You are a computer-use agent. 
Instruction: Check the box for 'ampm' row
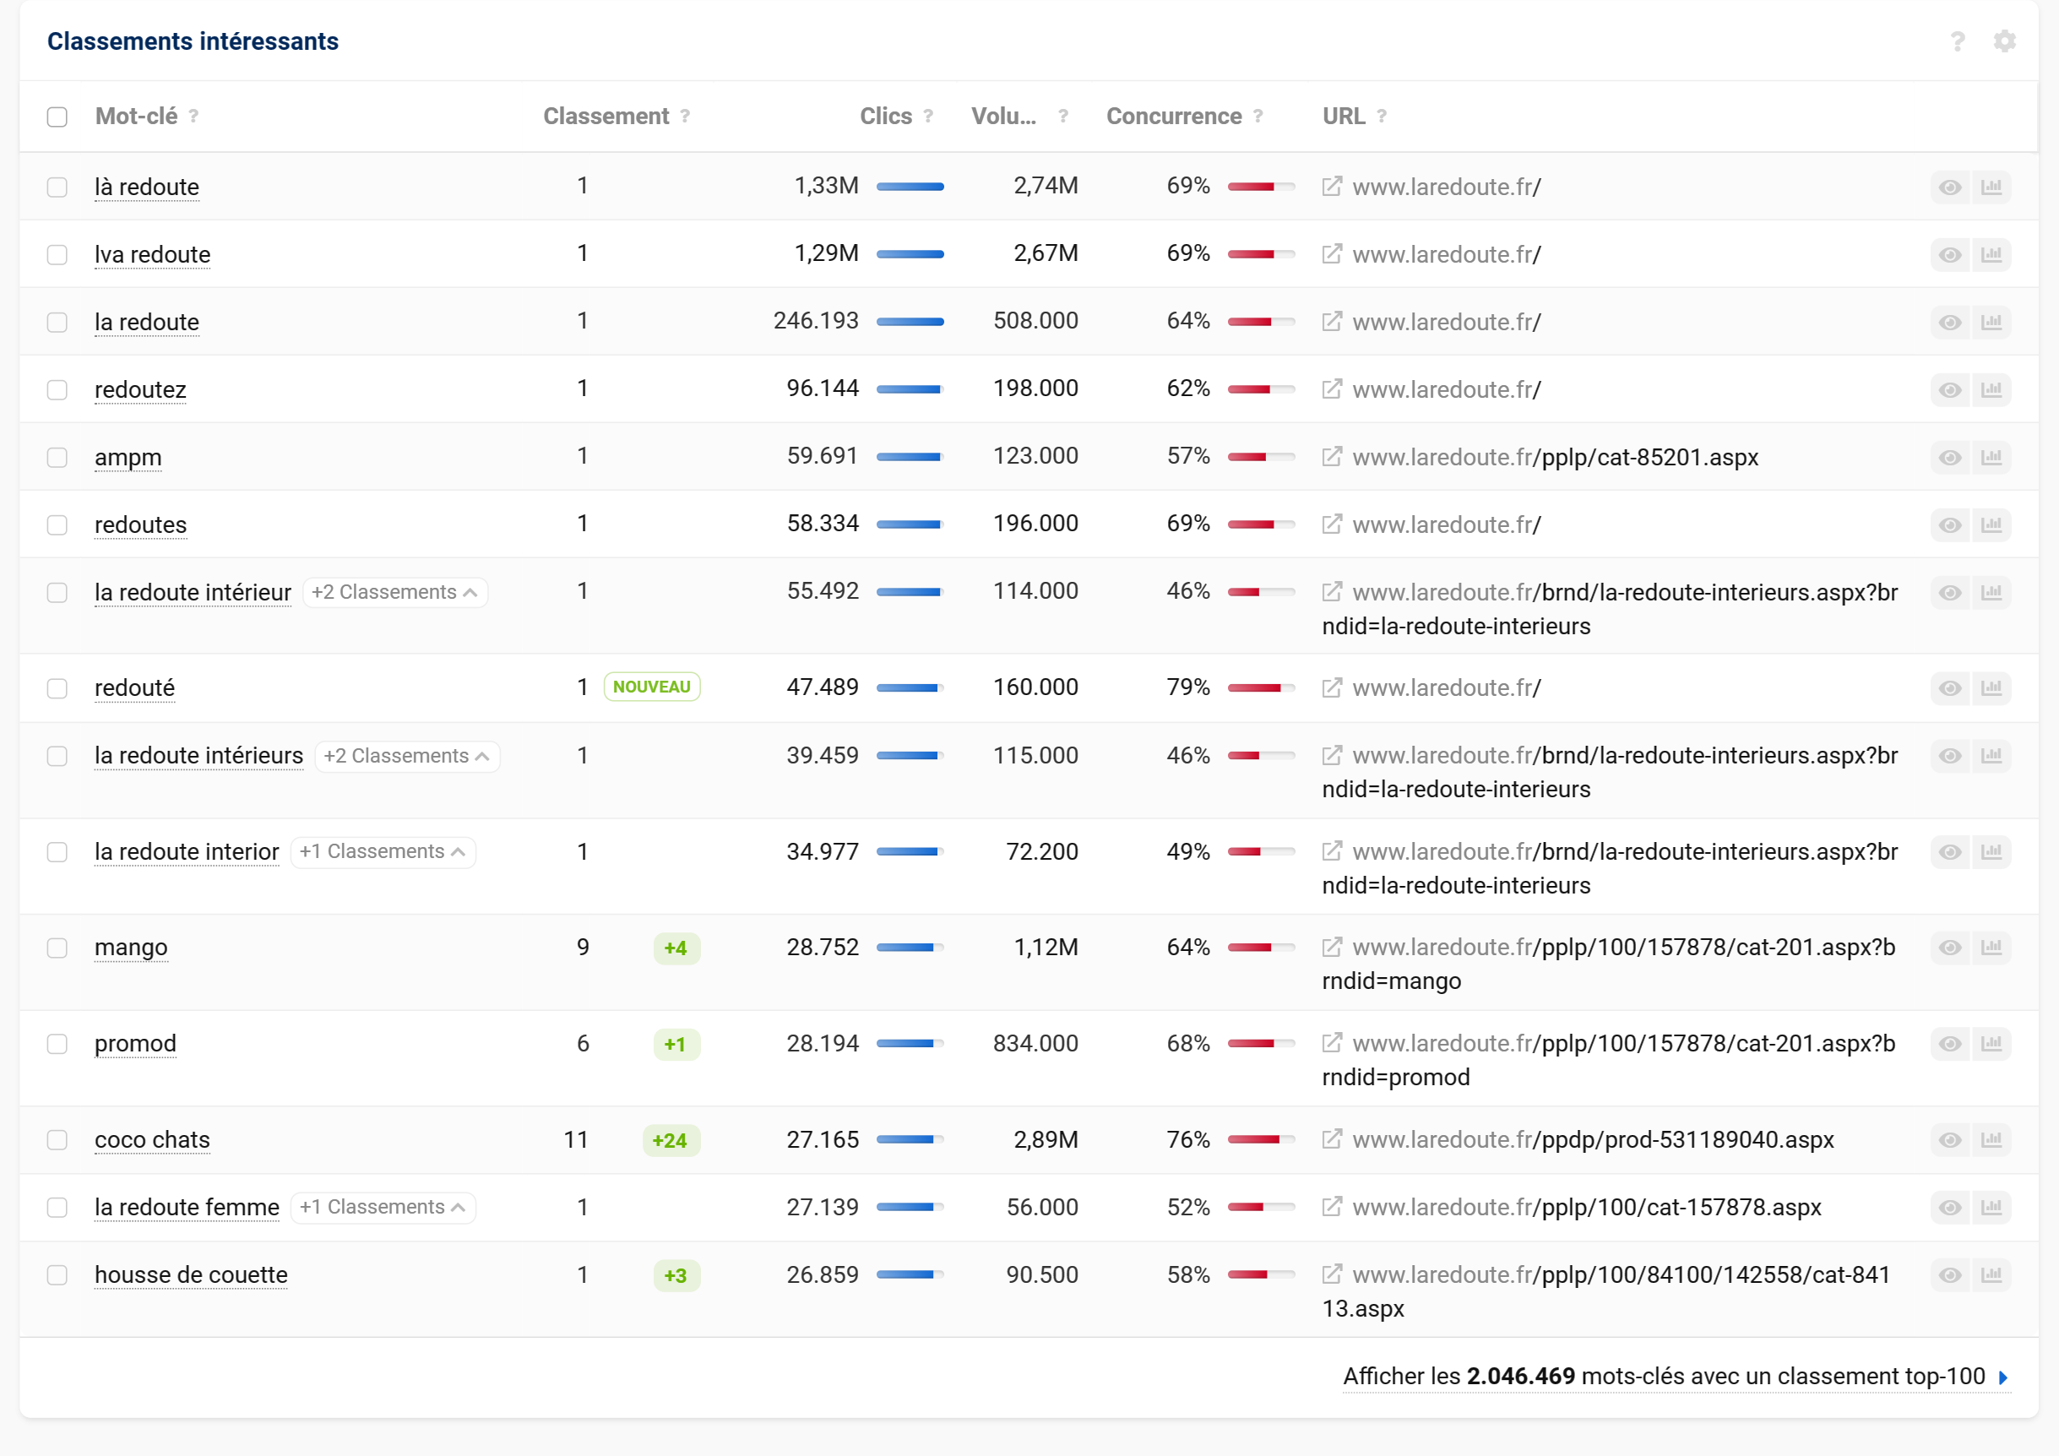(57, 457)
